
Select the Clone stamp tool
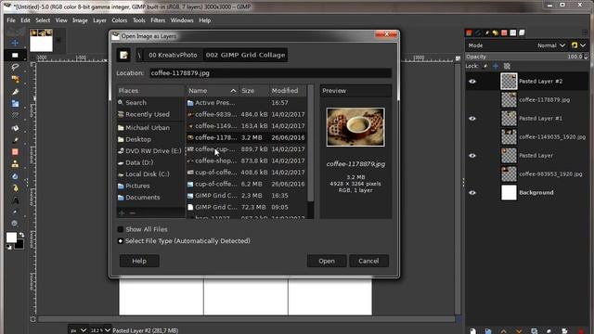[x=15, y=164]
